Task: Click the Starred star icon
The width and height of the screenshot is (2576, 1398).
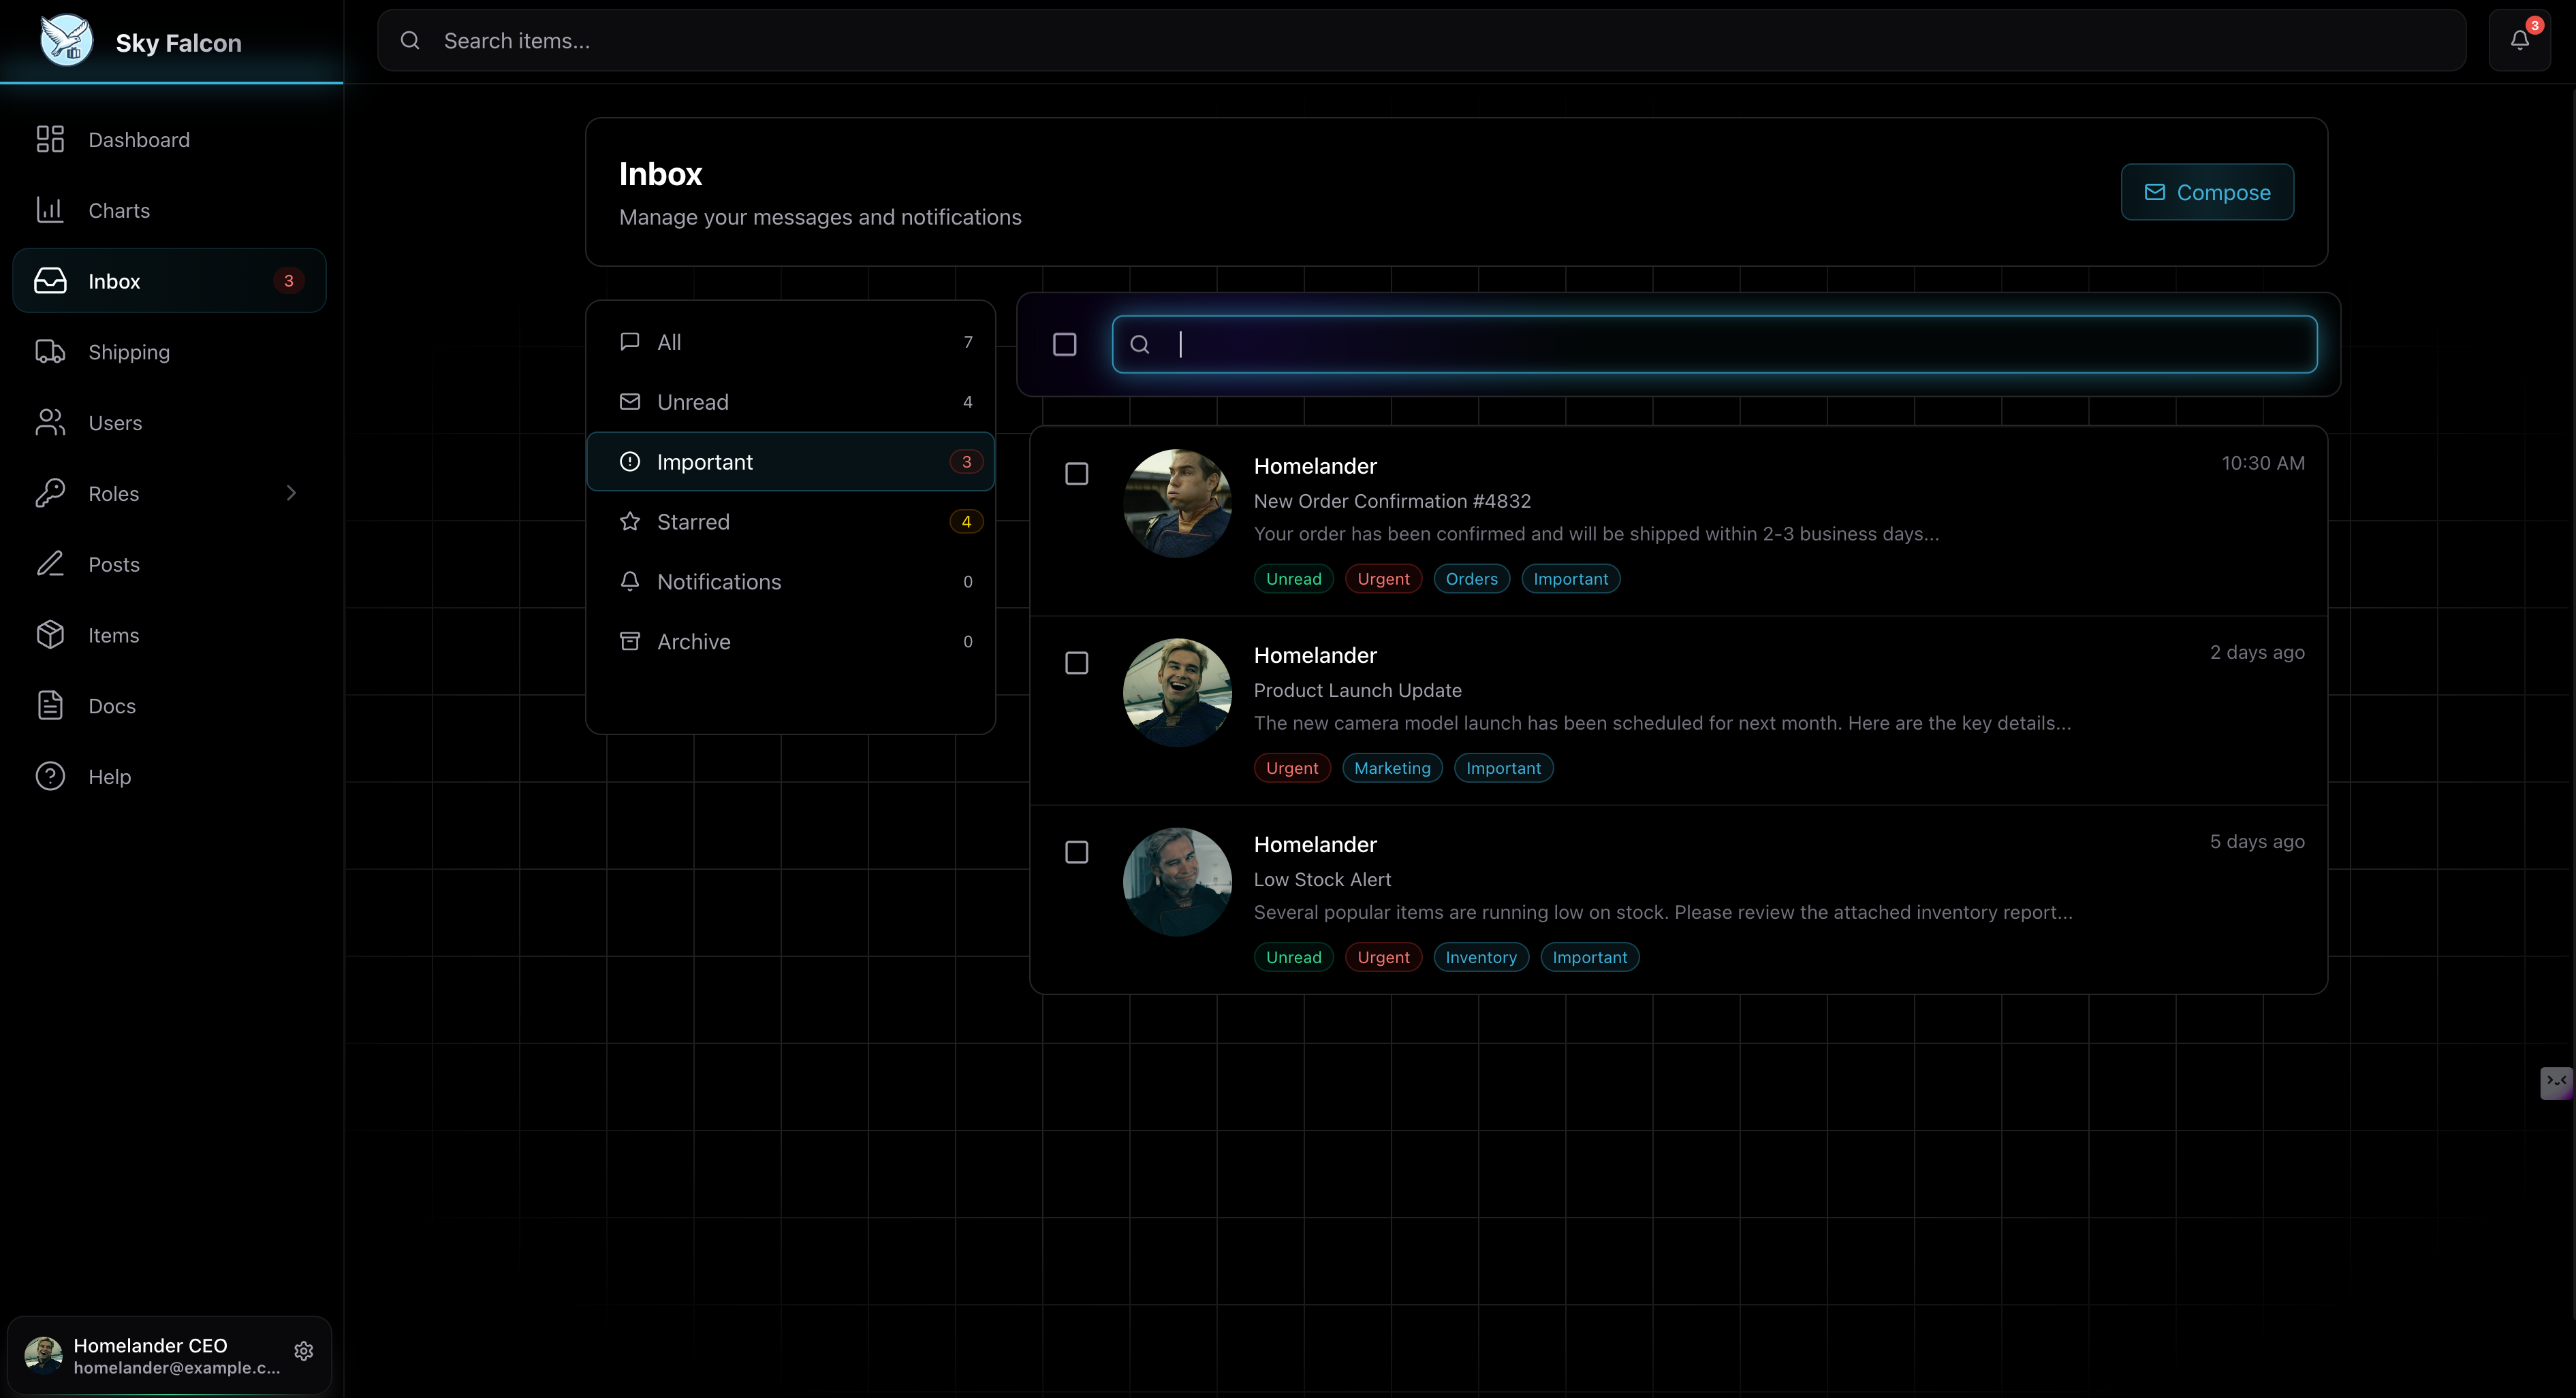Action: [630, 521]
